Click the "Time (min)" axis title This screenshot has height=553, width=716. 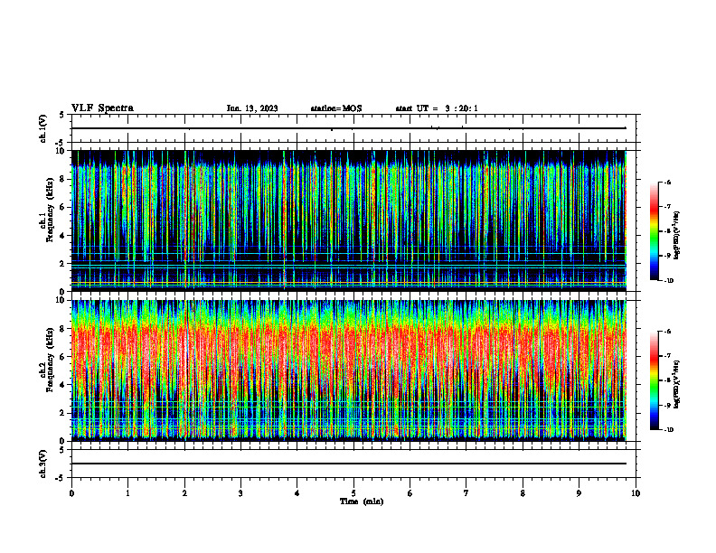tap(362, 501)
